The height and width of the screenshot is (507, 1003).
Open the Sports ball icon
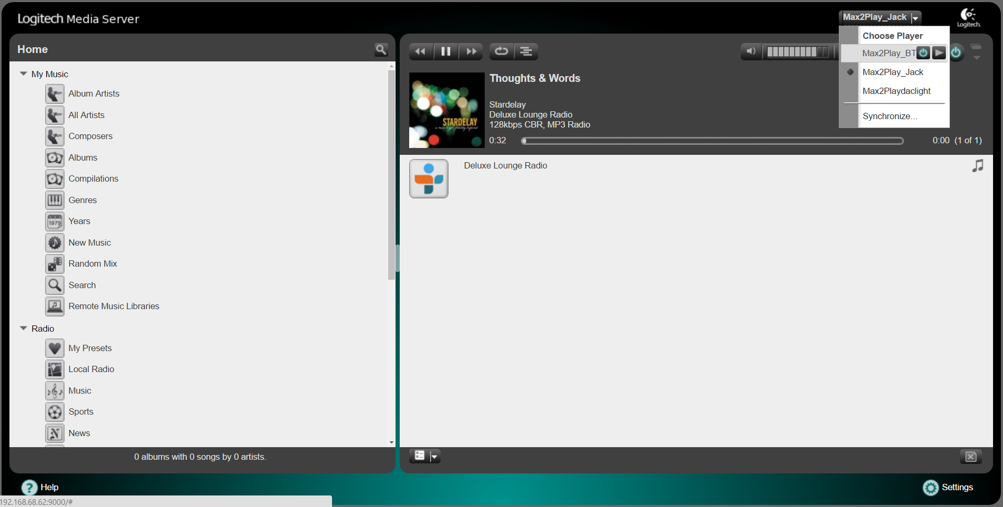[x=55, y=412]
